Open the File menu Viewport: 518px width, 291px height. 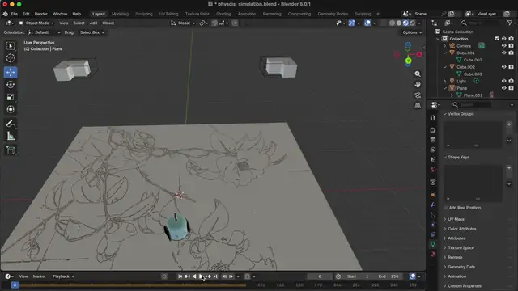[15, 14]
